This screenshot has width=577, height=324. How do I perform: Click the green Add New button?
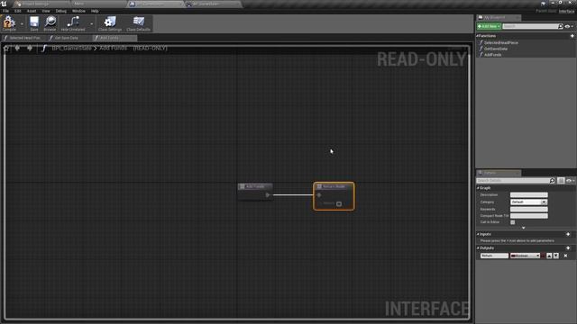pyautogui.click(x=489, y=26)
